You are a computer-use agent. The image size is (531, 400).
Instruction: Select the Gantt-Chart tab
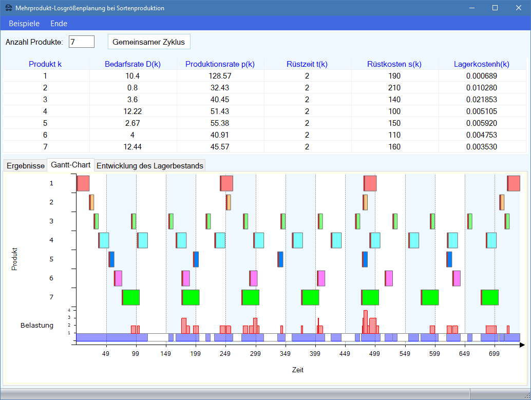[x=71, y=165]
